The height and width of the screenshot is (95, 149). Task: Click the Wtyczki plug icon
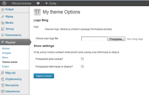[3, 73]
